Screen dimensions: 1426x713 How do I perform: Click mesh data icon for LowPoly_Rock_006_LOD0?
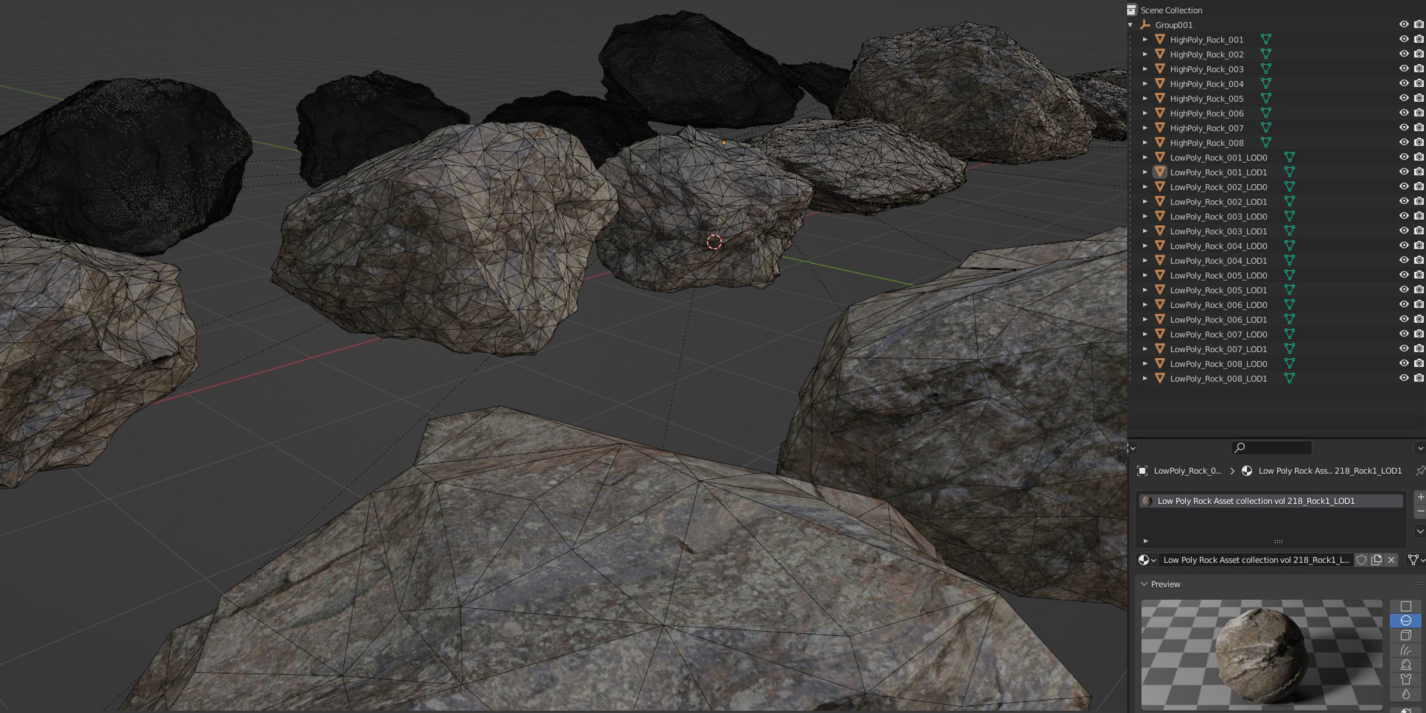point(1289,305)
